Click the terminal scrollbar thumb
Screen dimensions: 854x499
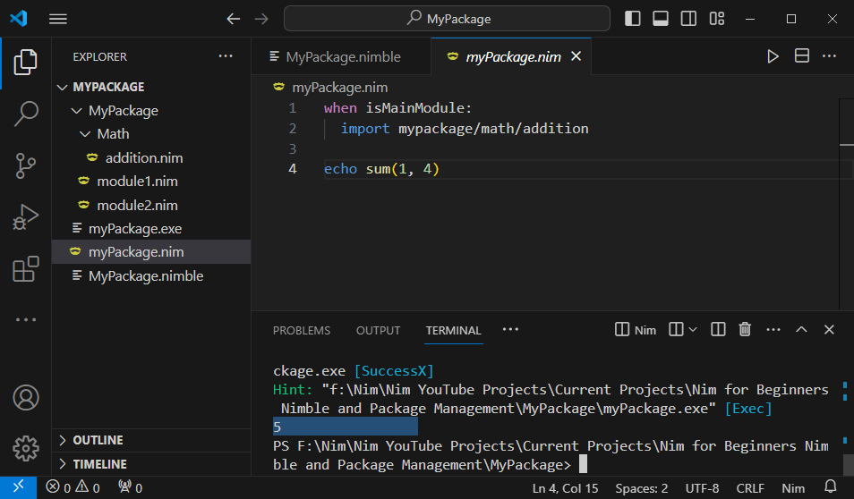point(848,465)
